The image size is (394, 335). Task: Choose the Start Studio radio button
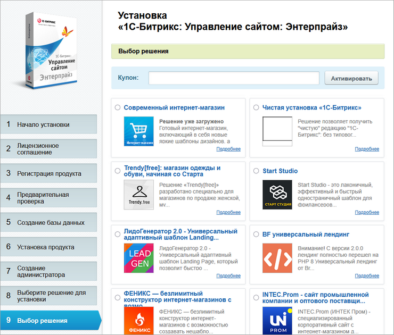click(x=256, y=171)
